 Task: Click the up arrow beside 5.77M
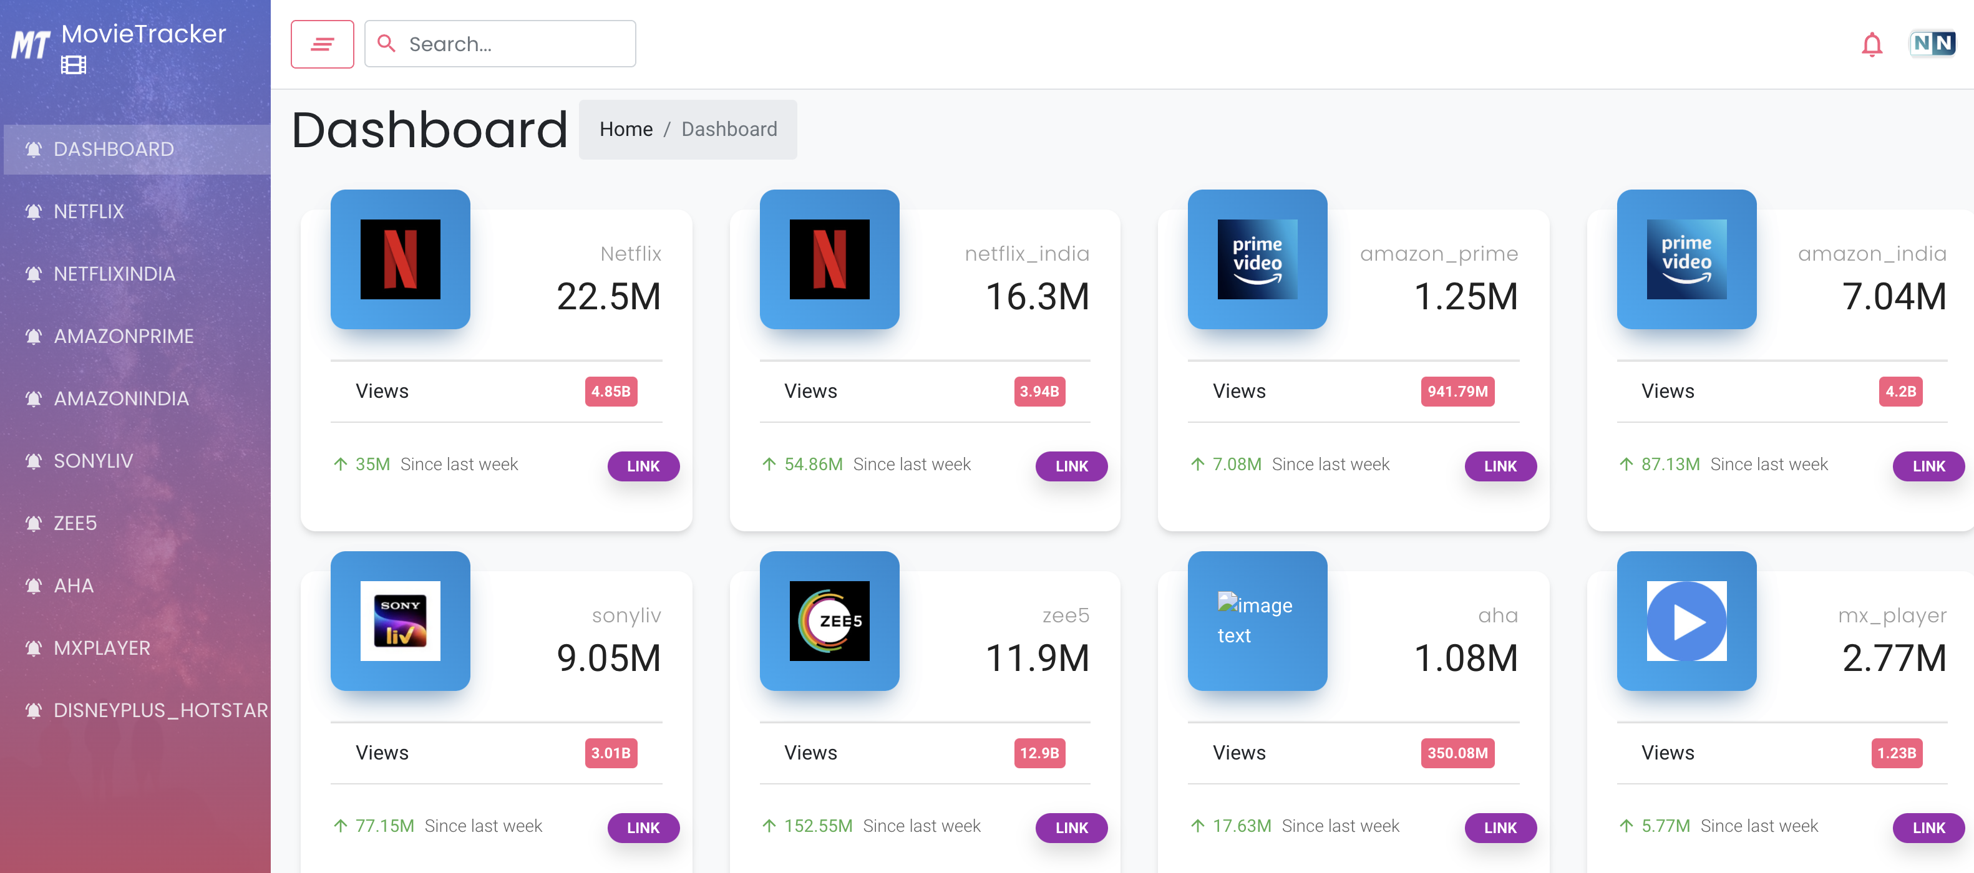click(1626, 826)
